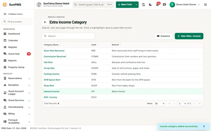Open the Columns chooser button
This screenshot has width=211, height=131.
pyautogui.click(x=164, y=36)
